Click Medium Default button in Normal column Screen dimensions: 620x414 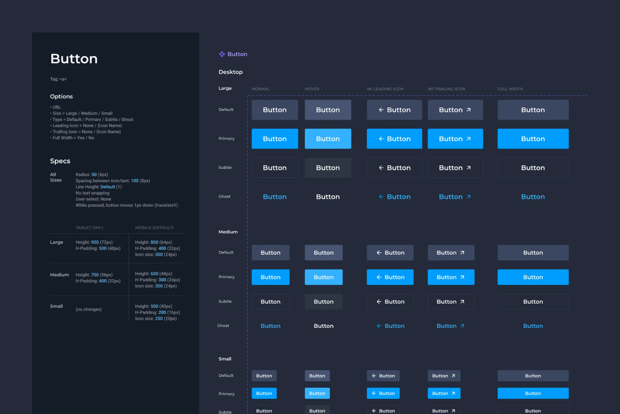271,253
